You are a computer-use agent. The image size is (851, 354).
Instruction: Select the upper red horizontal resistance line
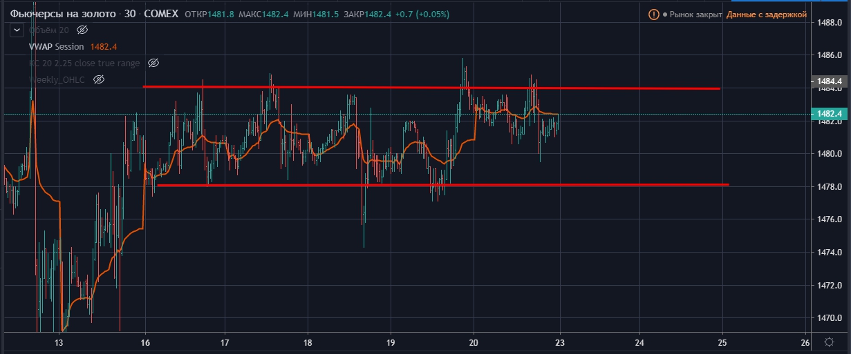point(431,88)
